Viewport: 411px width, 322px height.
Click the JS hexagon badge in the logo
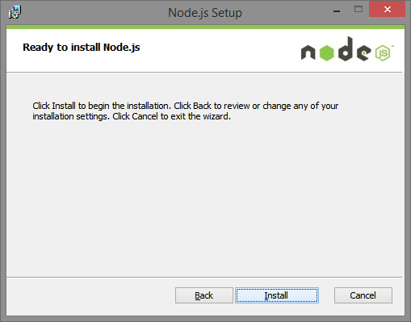pos(383,53)
